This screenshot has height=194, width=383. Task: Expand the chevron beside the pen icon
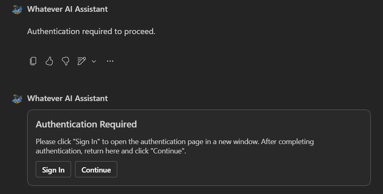coord(94,61)
